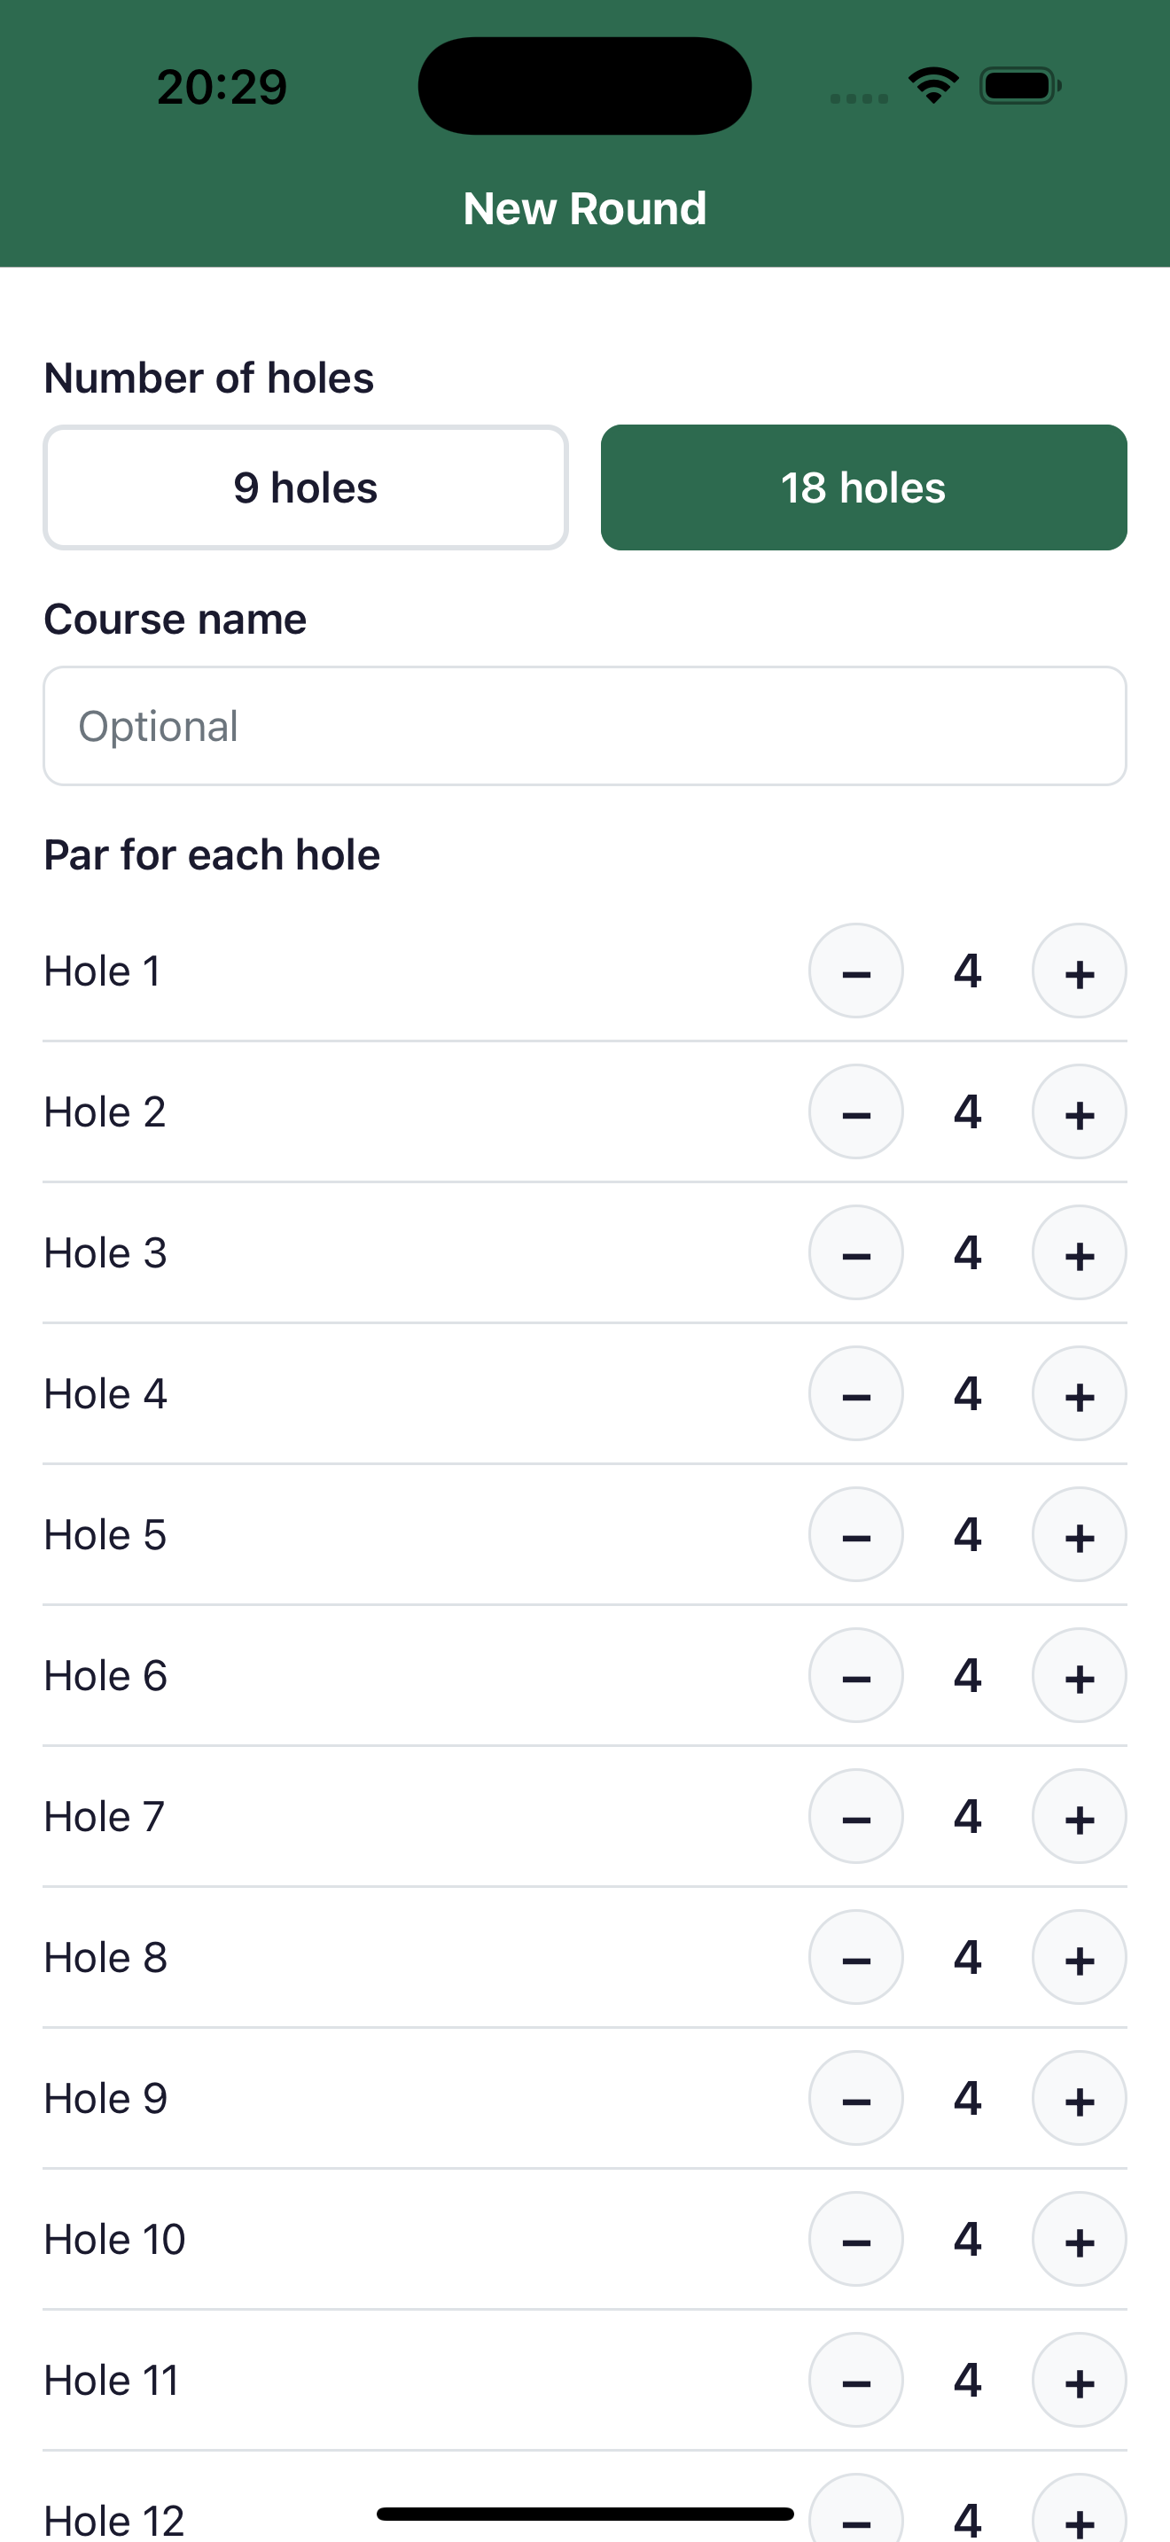Tap the battery indicator in status bar
1170x2542 pixels.
click(x=1020, y=86)
